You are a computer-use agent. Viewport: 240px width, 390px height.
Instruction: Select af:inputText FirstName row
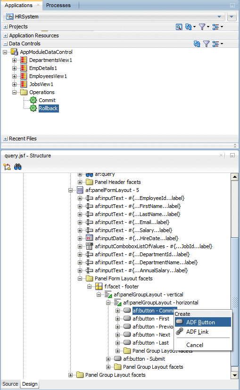[x=138, y=206]
